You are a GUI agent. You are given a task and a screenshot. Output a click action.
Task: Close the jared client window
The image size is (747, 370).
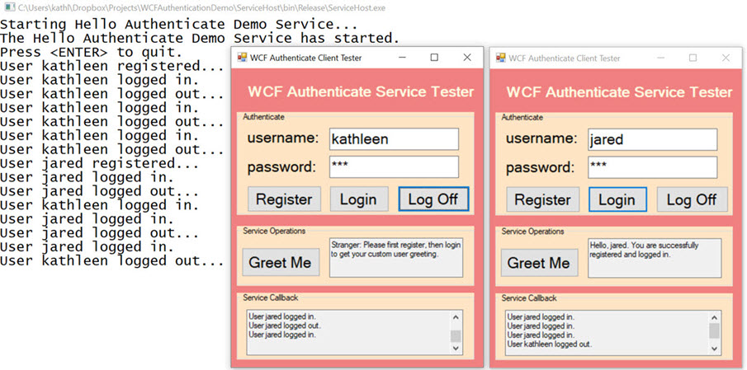(726, 58)
